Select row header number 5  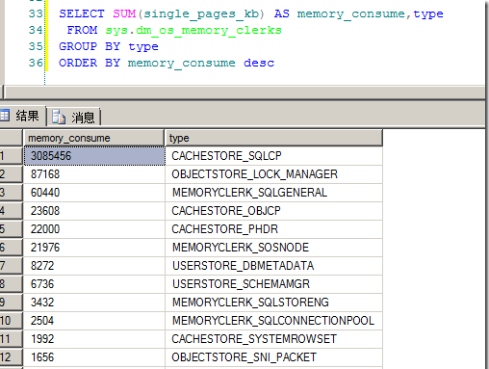click(11, 229)
